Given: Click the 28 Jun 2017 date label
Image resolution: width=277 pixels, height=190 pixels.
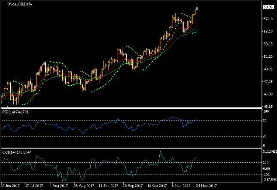Looking at the screenshot, I should [10, 186].
